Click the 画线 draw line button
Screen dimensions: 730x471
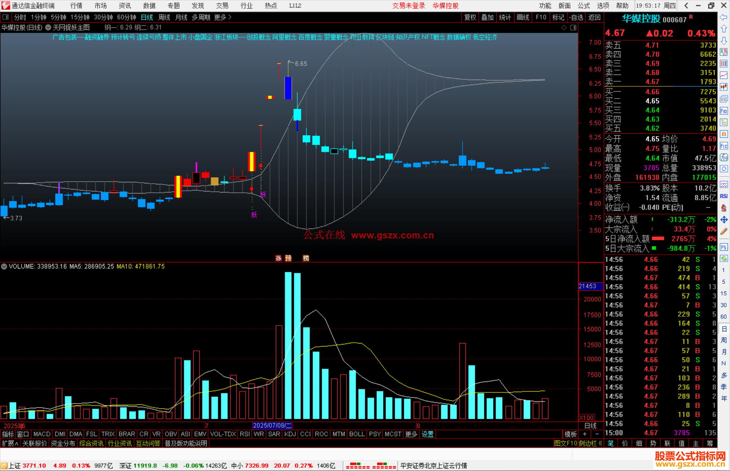[523, 17]
